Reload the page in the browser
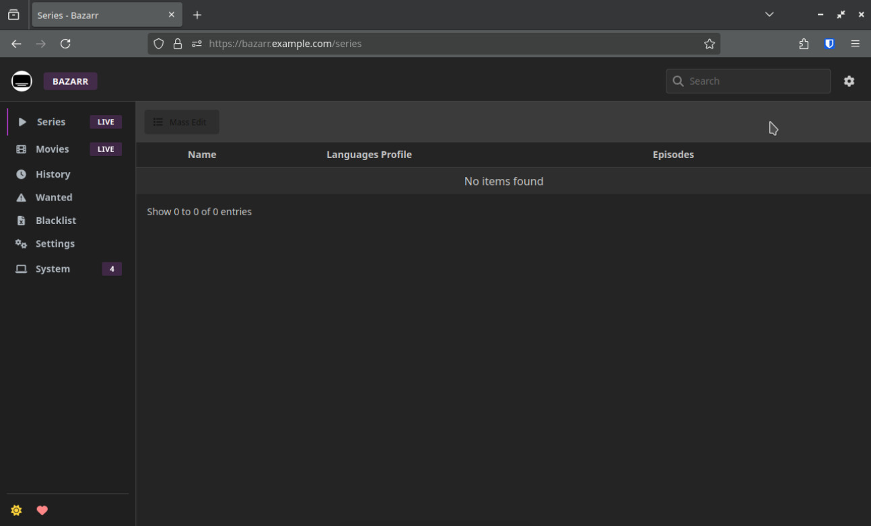This screenshot has width=871, height=526. (65, 44)
